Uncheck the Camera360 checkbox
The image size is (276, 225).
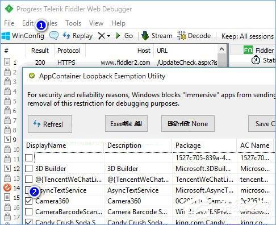(x=28, y=201)
